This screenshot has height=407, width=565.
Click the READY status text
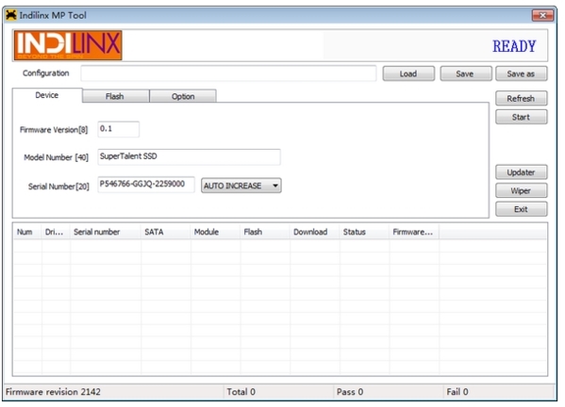pyautogui.click(x=514, y=46)
